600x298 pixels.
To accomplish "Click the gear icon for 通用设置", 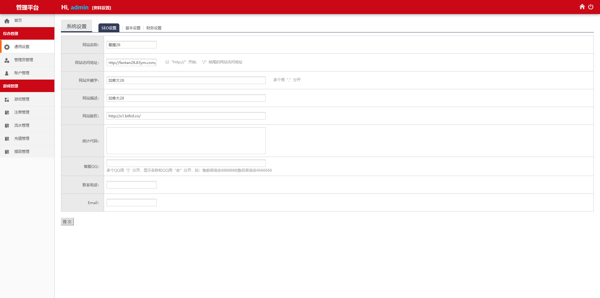I will 7,47.
